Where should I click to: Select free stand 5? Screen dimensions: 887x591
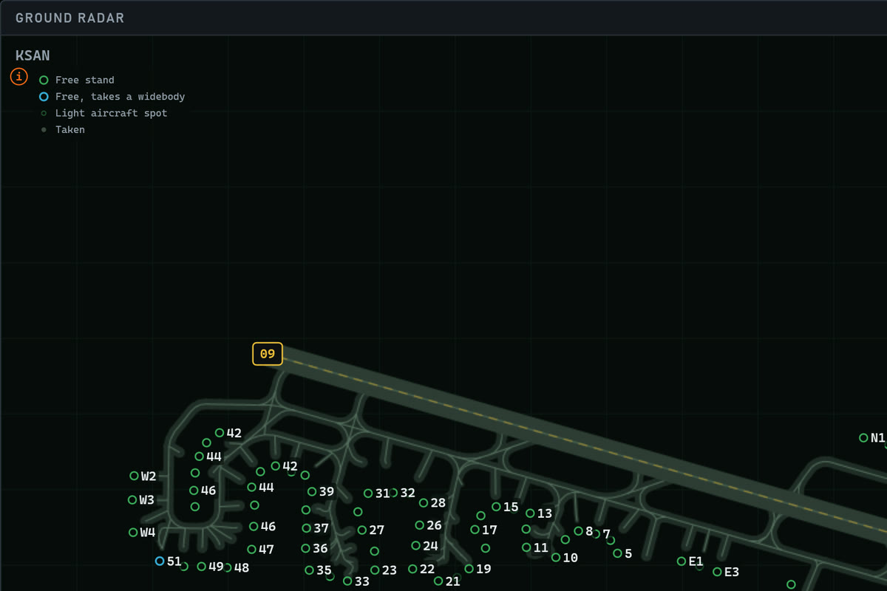pos(618,553)
